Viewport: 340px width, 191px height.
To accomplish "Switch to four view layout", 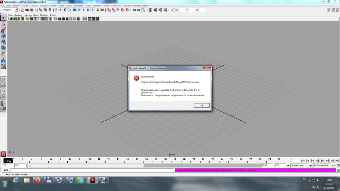I will click(3, 85).
